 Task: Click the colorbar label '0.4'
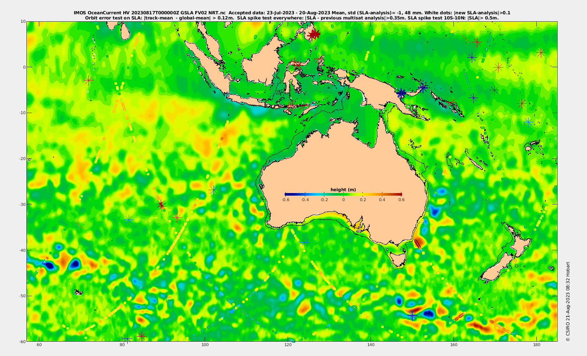pos(382,200)
